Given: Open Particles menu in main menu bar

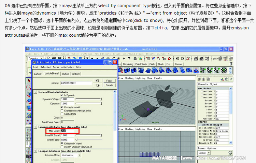Looking at the screenshot, I should coord(87,54).
